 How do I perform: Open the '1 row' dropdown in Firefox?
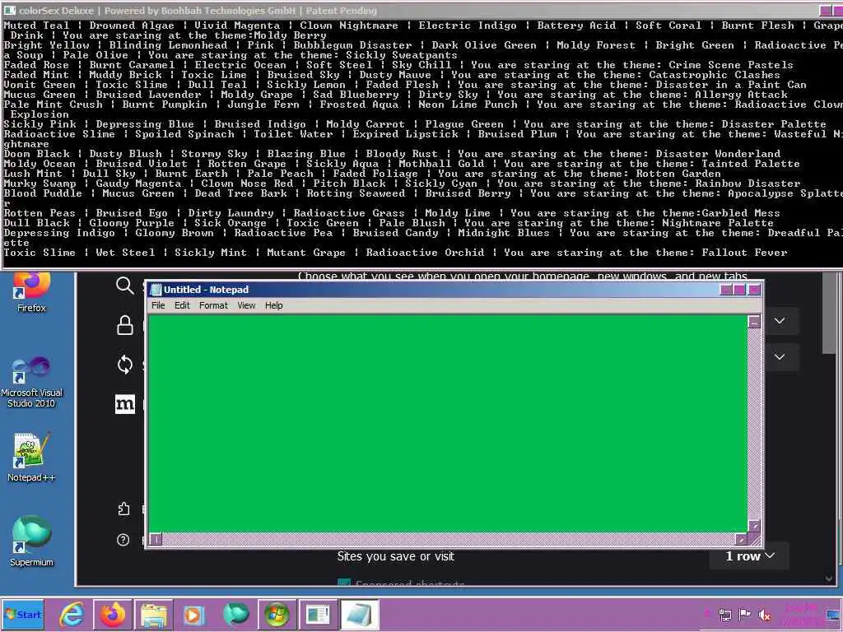coord(750,556)
